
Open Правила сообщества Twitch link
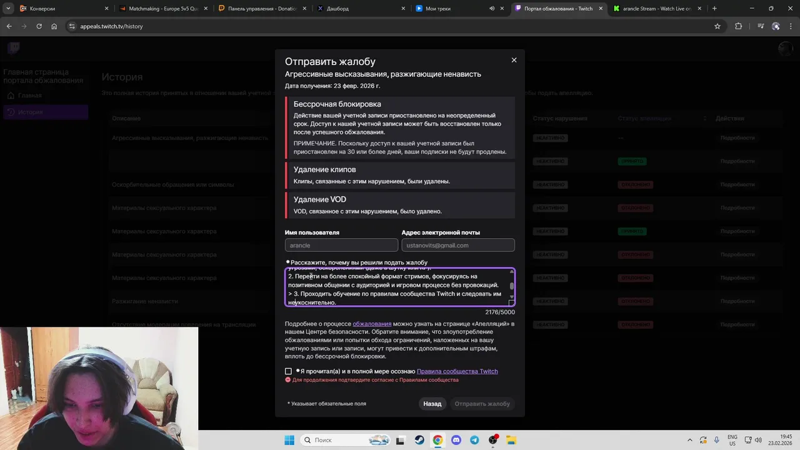[x=457, y=371]
